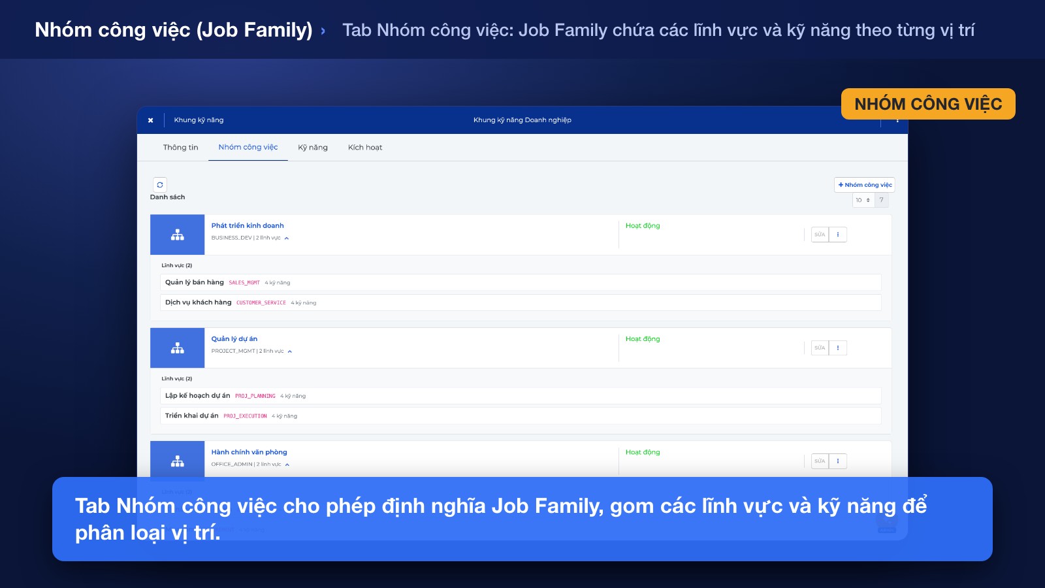The width and height of the screenshot is (1045, 588).
Task: Open more options menu for Quản lý dự án
Action: click(x=838, y=348)
